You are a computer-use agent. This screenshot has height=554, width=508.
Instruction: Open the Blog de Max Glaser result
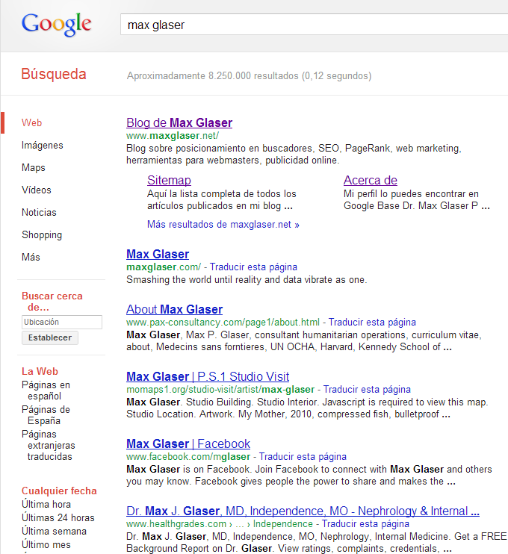pyautogui.click(x=179, y=122)
